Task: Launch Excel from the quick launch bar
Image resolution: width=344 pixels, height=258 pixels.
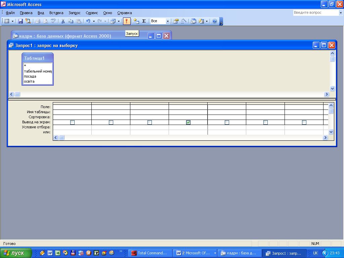Action: [x=58, y=253]
